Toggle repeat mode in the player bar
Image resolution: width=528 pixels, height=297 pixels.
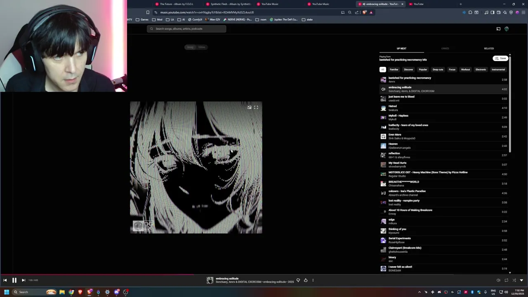[507, 280]
